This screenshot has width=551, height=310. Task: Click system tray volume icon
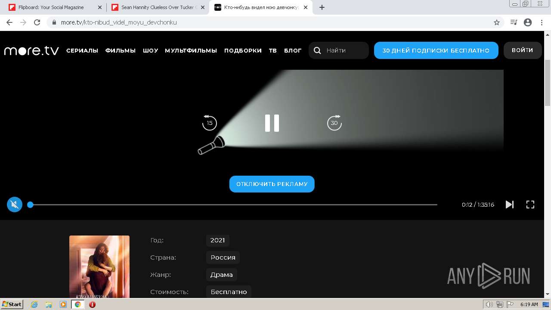pyautogui.click(x=489, y=304)
